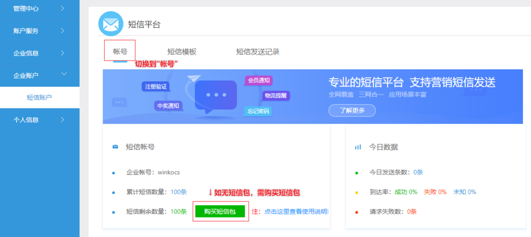Click the chat bubble illustration in banner
This screenshot has width=531, height=237.
coord(216,96)
